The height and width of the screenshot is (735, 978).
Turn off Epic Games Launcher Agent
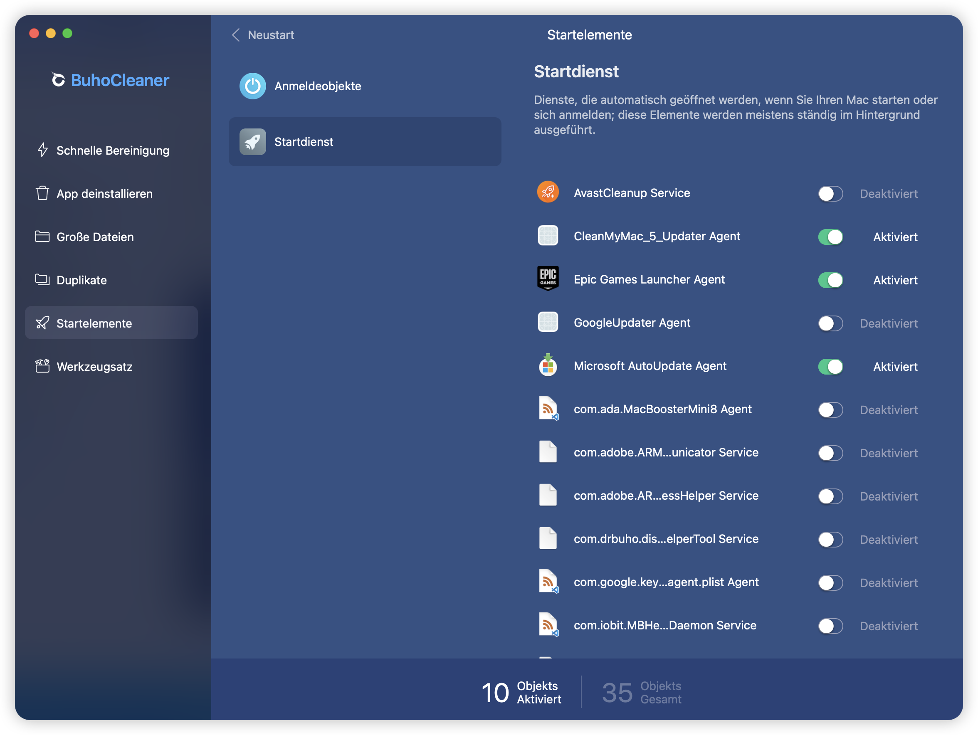(x=831, y=280)
